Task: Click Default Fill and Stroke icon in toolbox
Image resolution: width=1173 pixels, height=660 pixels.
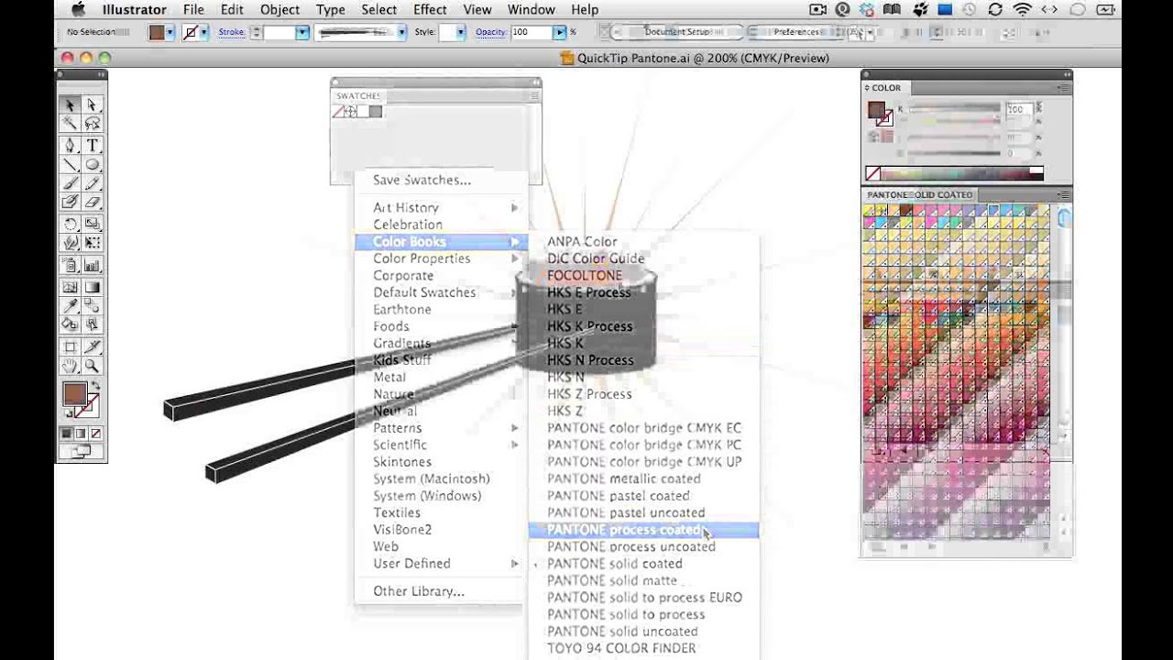Action: [68, 413]
